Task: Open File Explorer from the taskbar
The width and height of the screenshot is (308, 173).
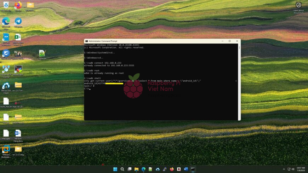Action: (136, 169)
